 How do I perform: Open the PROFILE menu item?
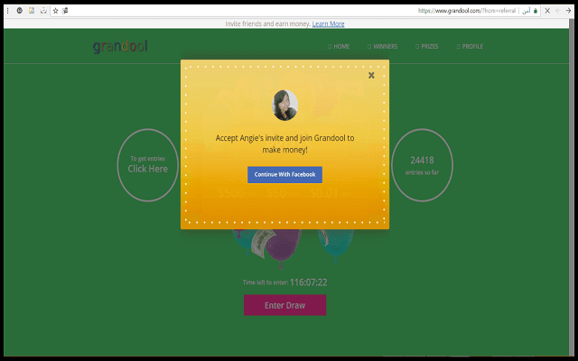(x=470, y=46)
